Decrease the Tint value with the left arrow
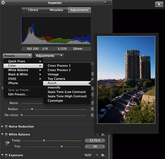The image size is (165, 159). point(87,146)
